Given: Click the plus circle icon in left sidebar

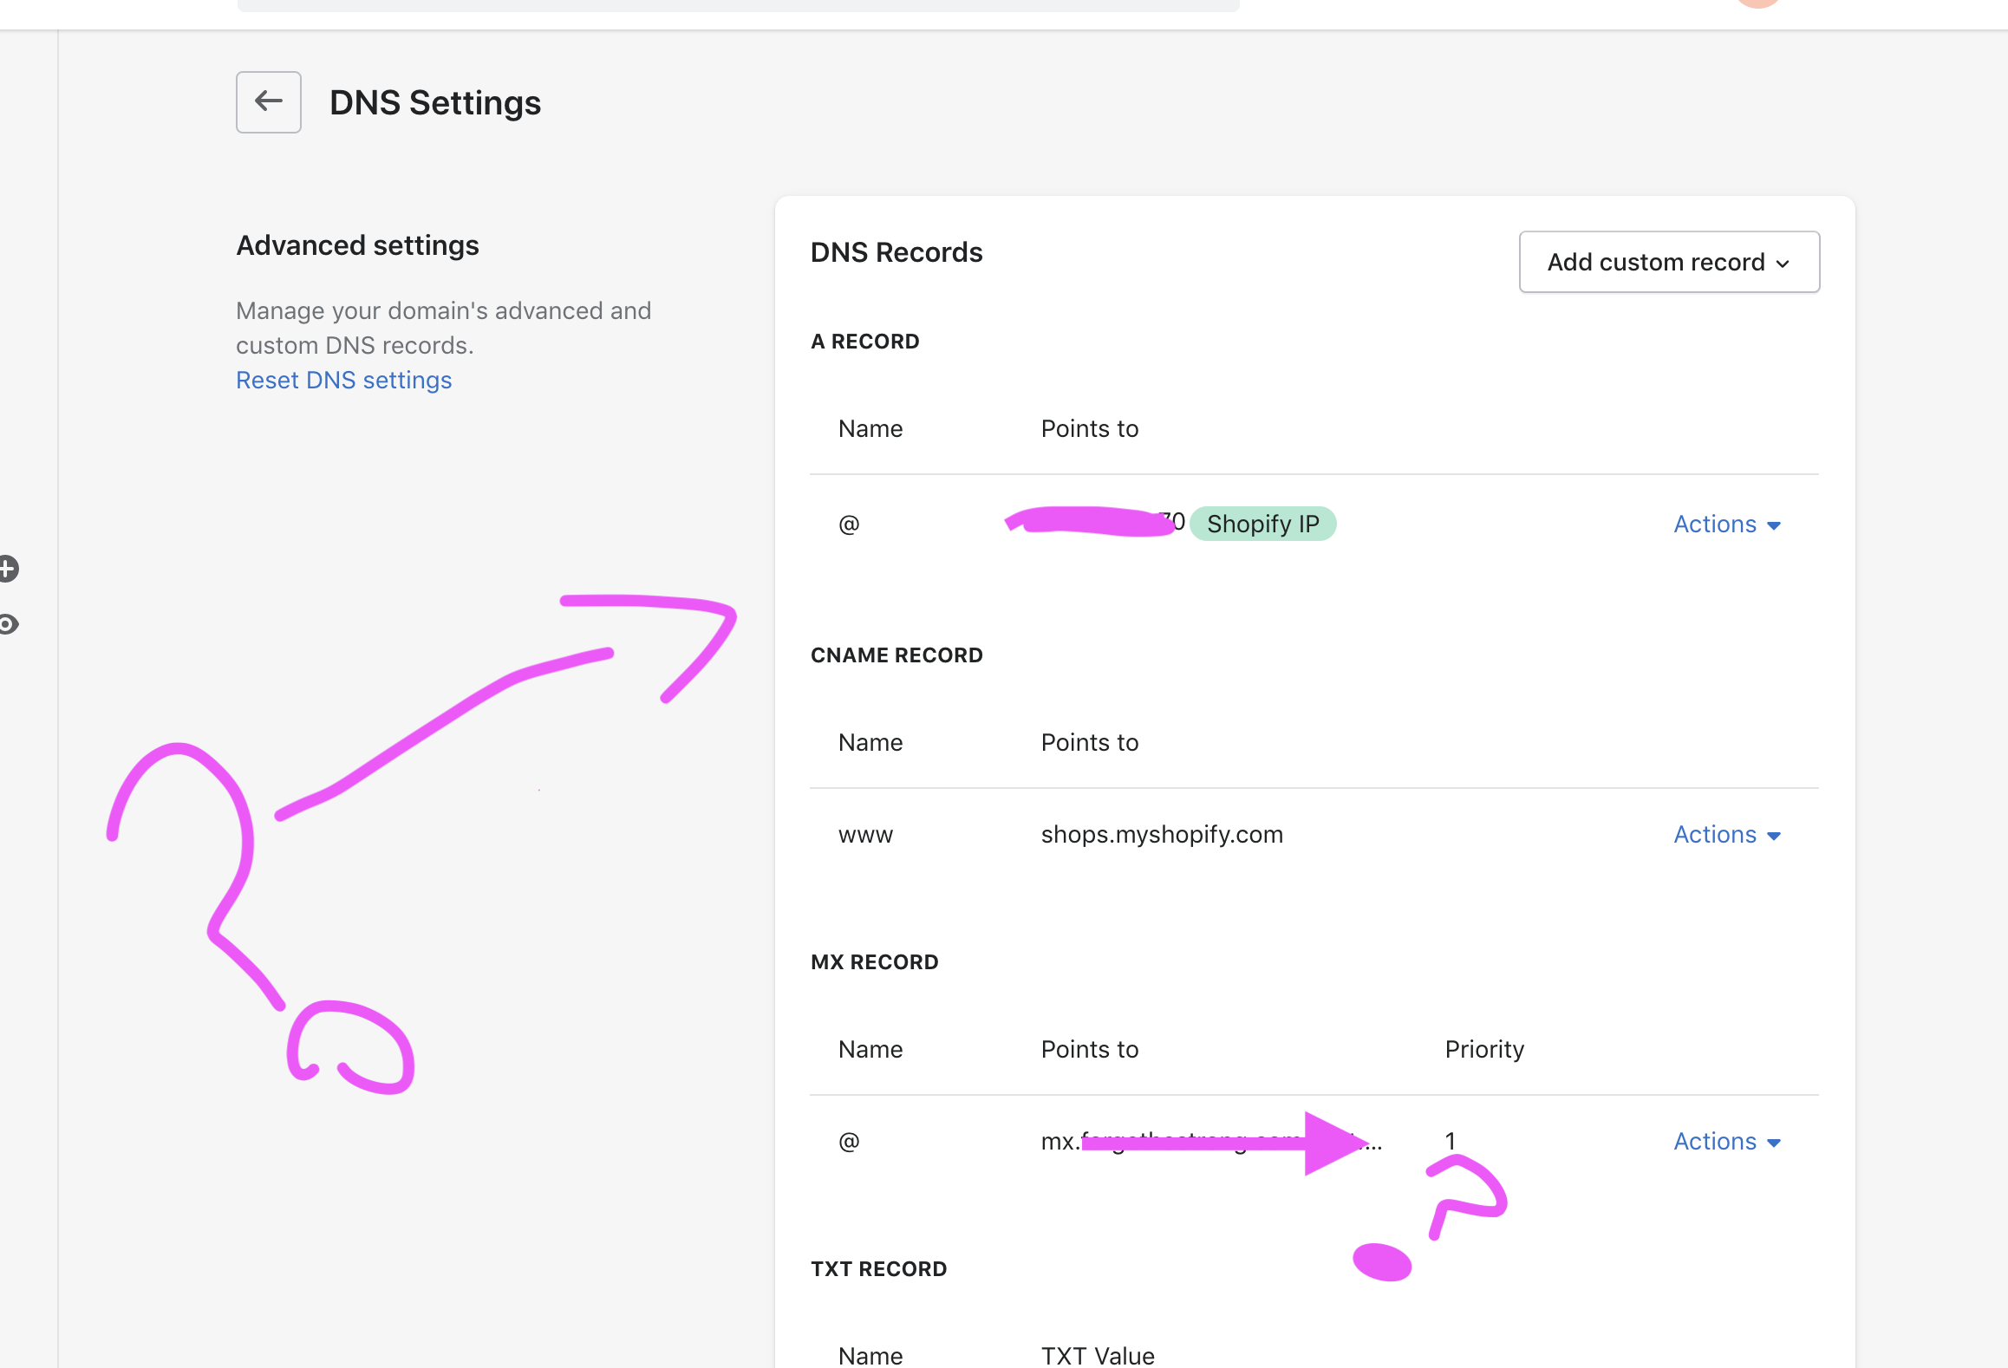Looking at the screenshot, I should [x=7, y=569].
